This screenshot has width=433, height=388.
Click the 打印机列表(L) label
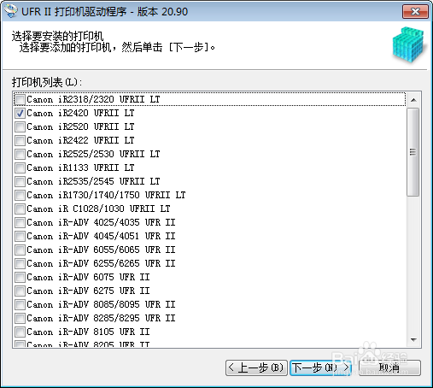[47, 82]
